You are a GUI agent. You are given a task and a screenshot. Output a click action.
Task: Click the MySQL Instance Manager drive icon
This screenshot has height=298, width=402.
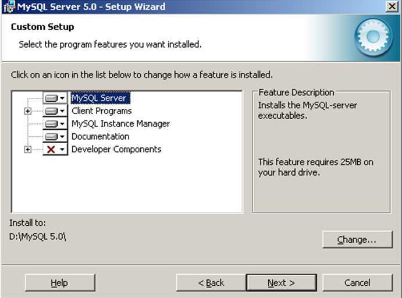coord(55,124)
